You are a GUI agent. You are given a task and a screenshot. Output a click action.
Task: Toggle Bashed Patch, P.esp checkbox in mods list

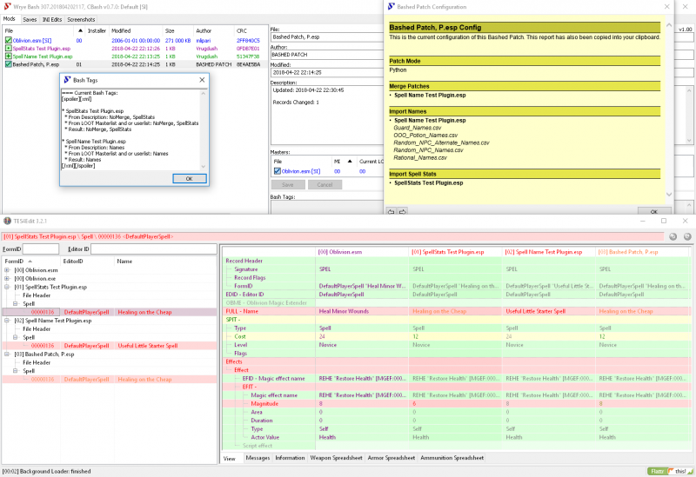pos(8,64)
